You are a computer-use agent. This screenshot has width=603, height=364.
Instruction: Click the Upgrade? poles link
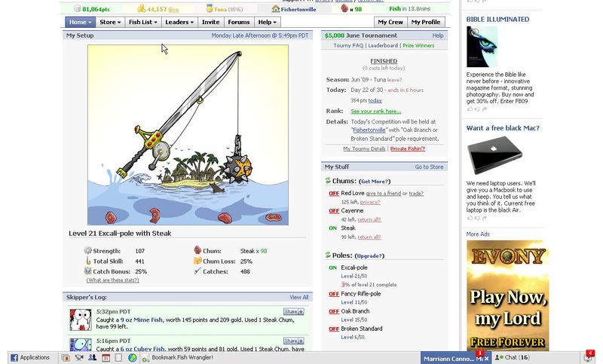[369, 256]
